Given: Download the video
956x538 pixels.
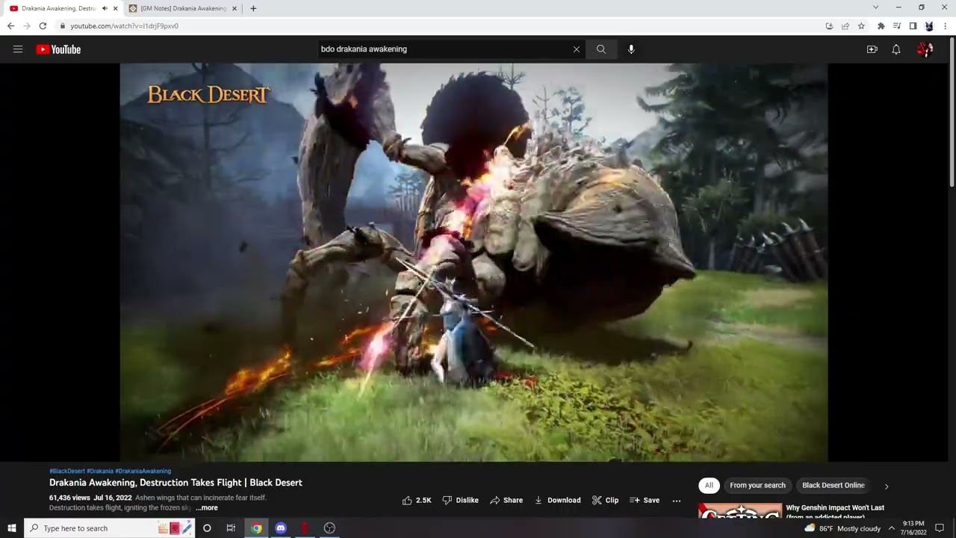Looking at the screenshot, I should [557, 500].
